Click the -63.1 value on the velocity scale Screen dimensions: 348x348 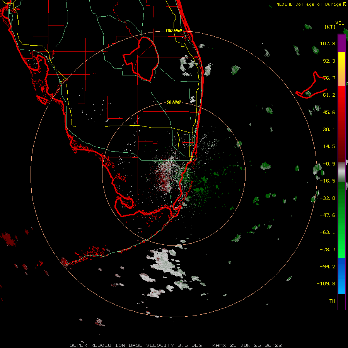(328, 232)
